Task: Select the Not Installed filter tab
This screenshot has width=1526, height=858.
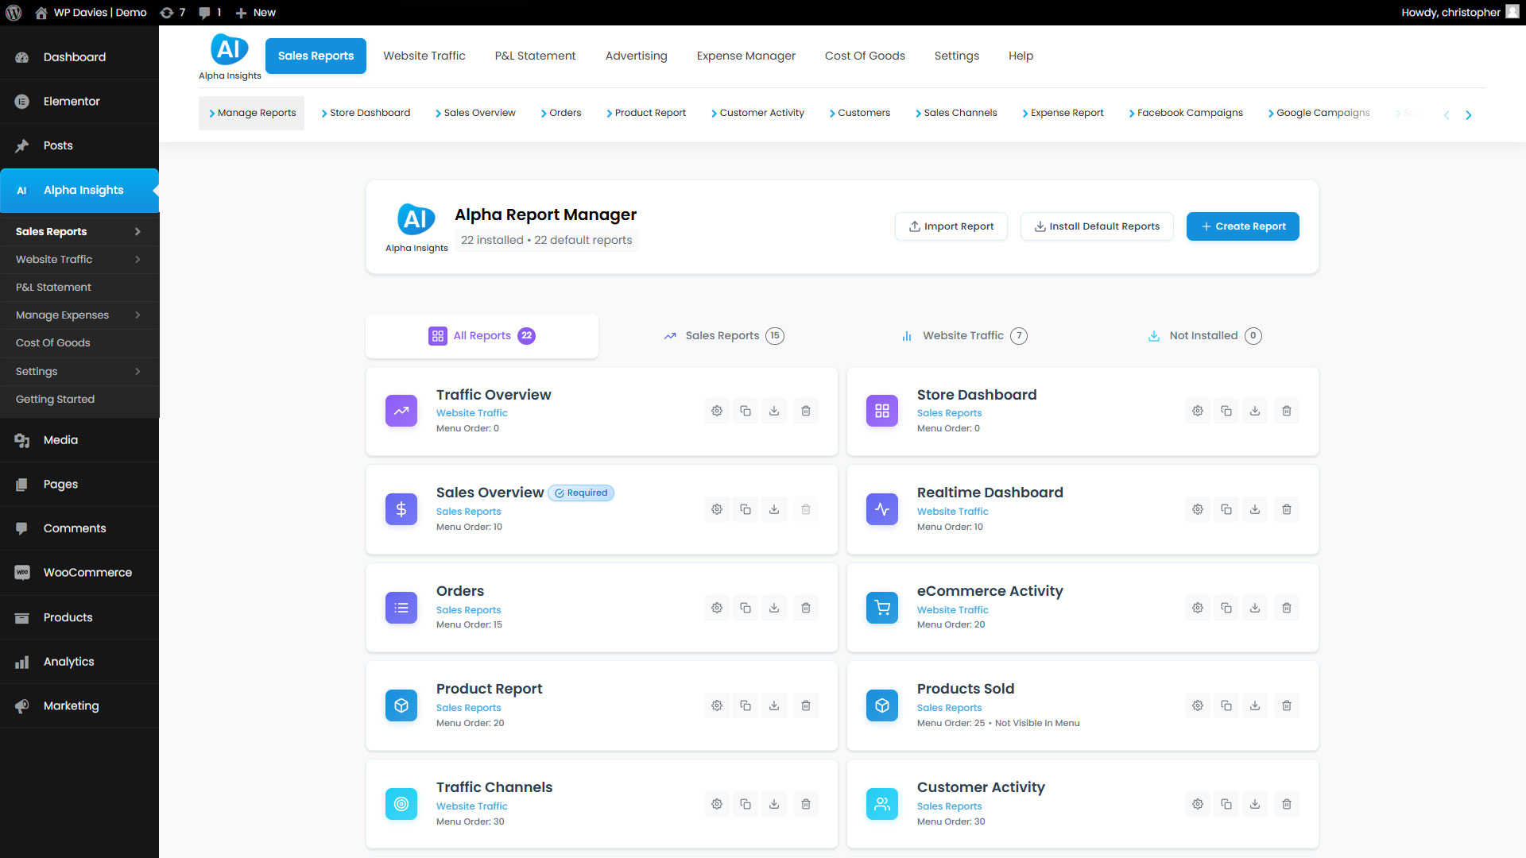Action: tap(1203, 335)
